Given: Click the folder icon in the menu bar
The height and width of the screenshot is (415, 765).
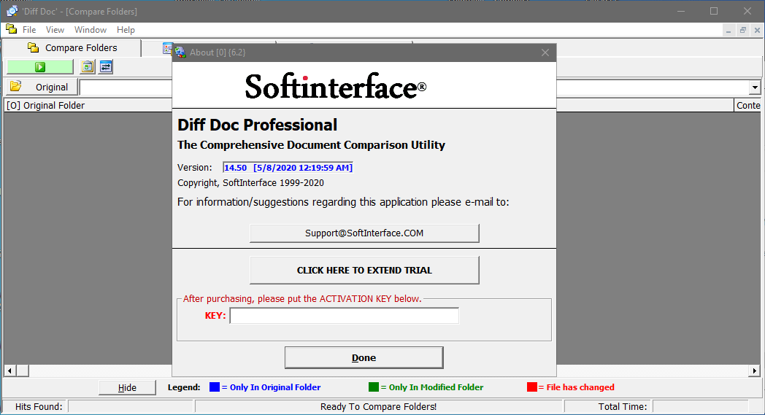Looking at the screenshot, I should 11,29.
